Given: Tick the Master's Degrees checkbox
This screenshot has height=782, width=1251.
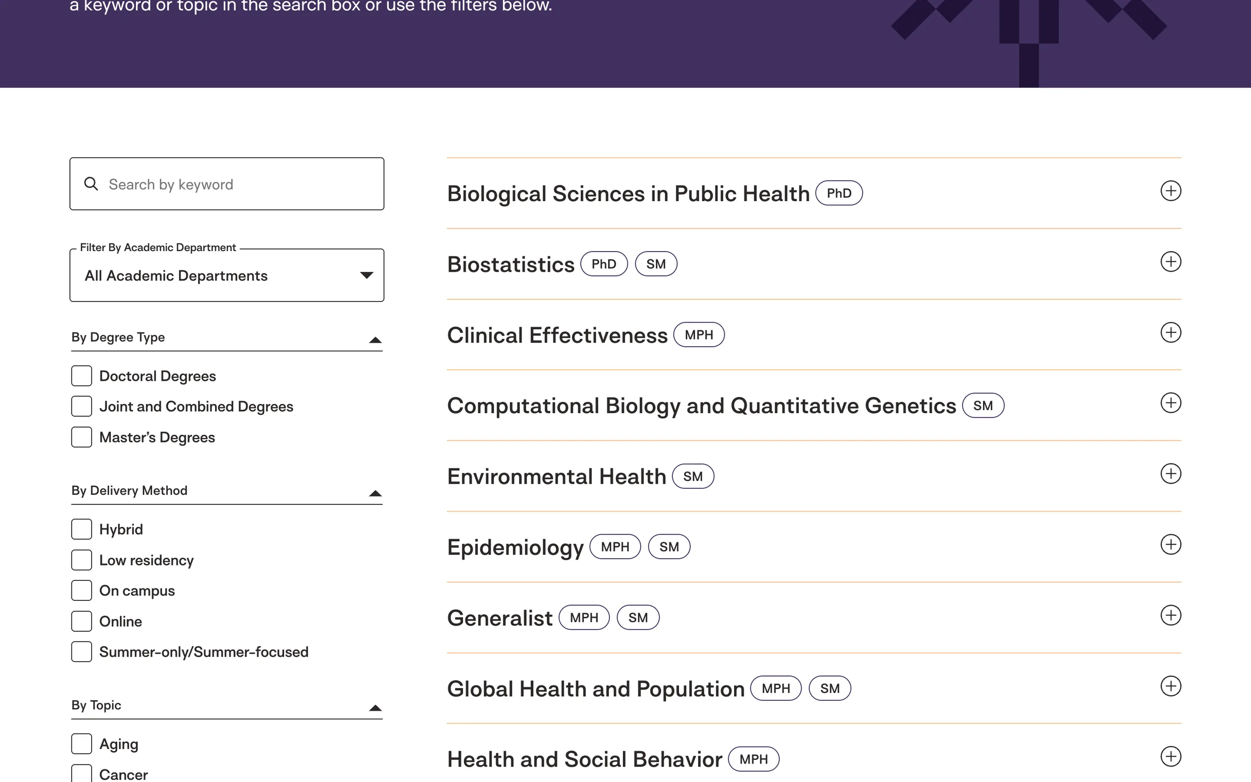Looking at the screenshot, I should pyautogui.click(x=81, y=437).
